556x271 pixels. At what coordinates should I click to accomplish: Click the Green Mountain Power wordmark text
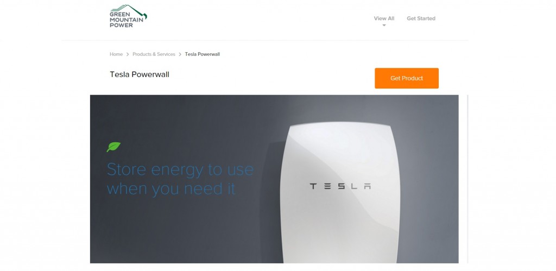coord(126,20)
